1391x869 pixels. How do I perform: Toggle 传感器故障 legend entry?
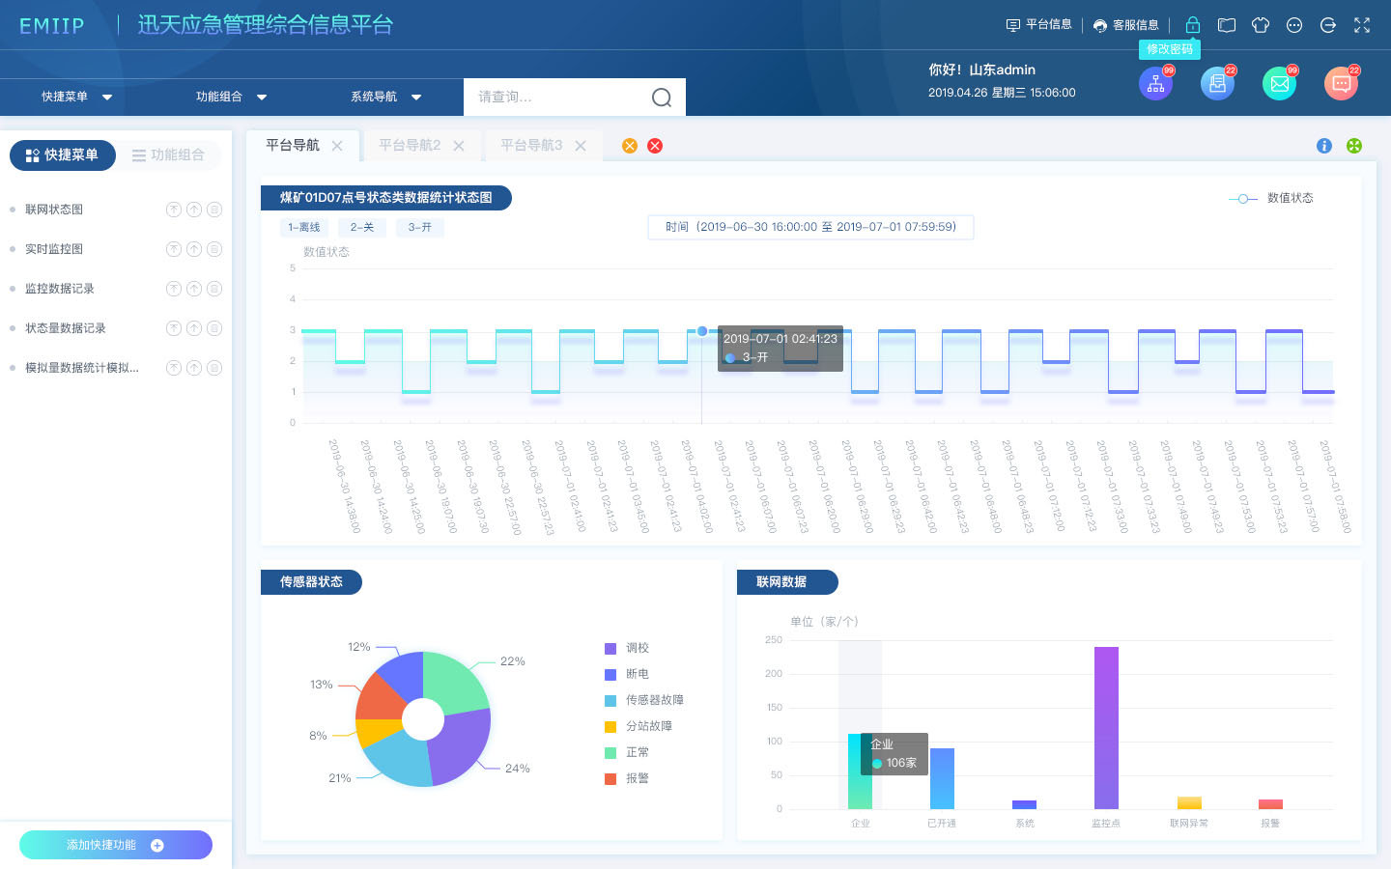click(644, 700)
